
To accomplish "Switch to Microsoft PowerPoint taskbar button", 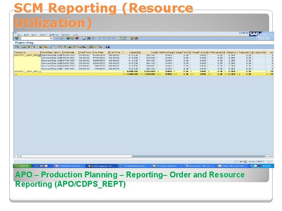I will click(70, 166).
